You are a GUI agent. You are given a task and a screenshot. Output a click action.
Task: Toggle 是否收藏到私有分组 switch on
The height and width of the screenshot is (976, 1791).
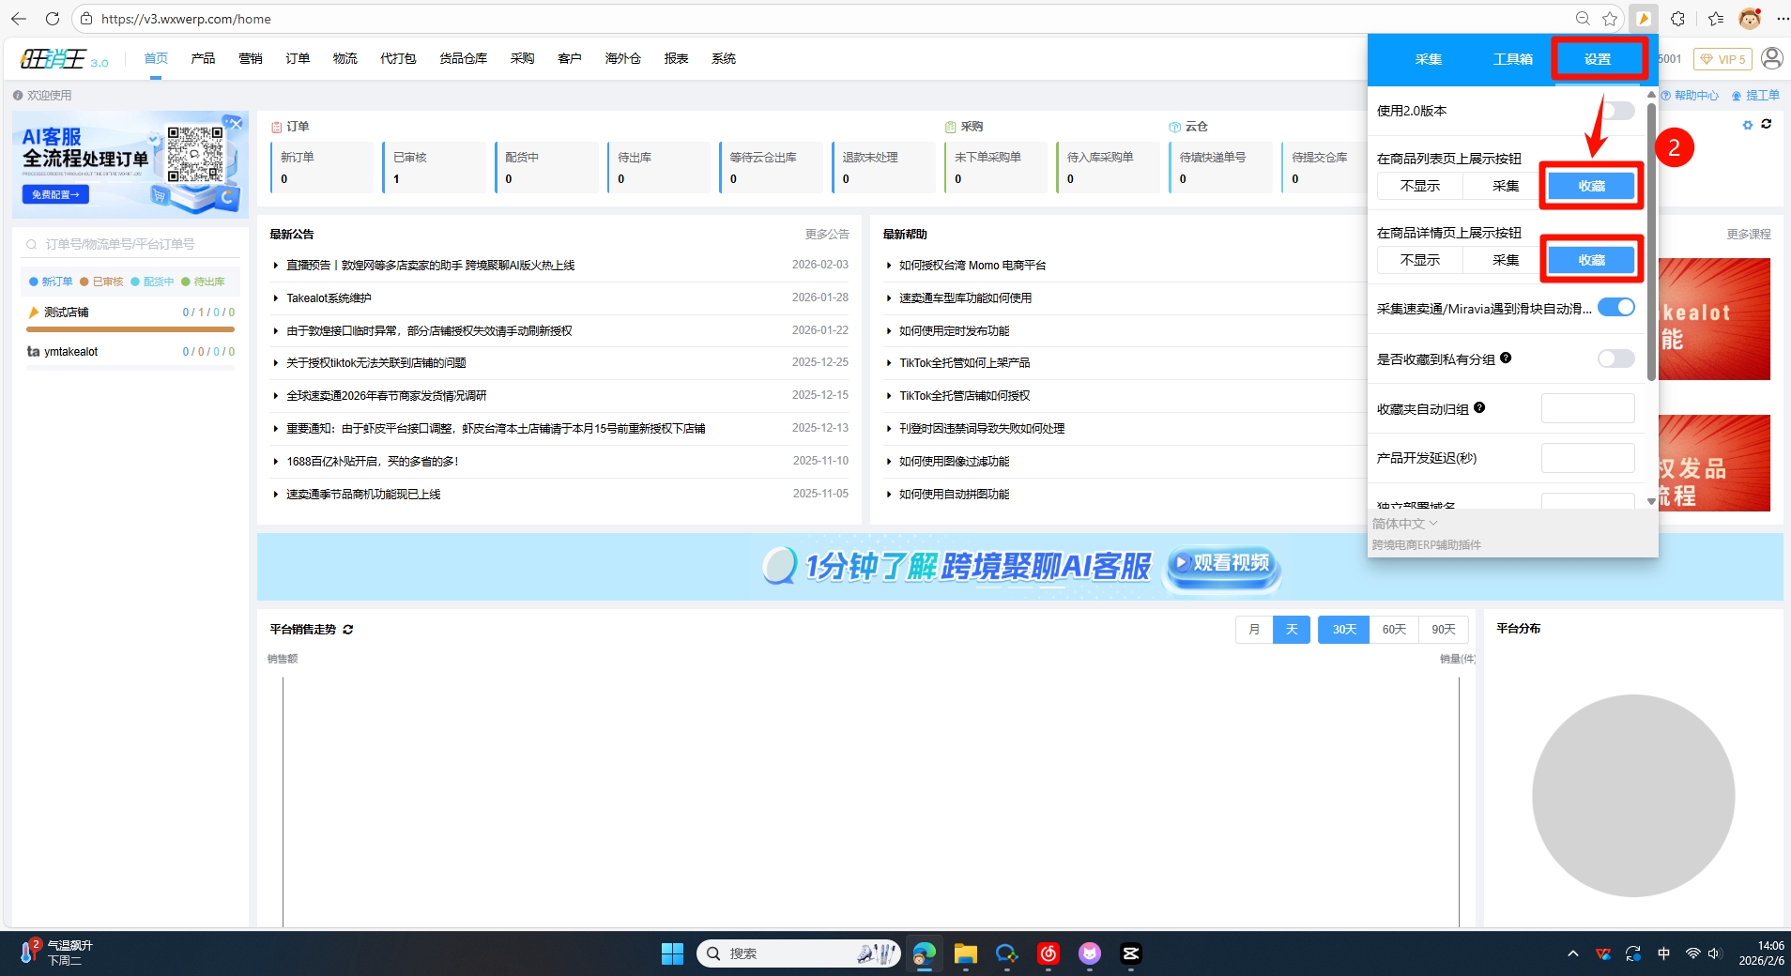click(x=1616, y=358)
